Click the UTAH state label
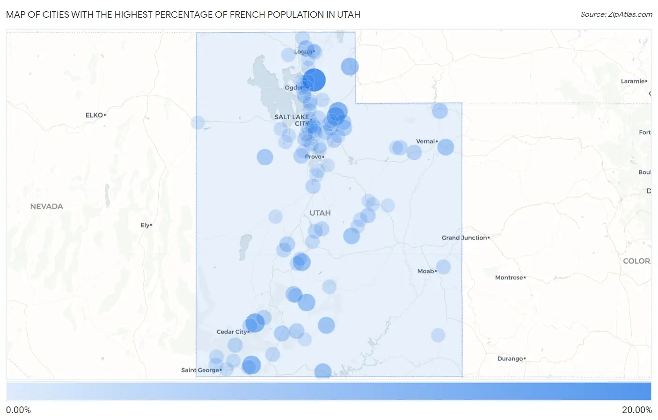The height and width of the screenshot is (420, 658). pos(320,213)
